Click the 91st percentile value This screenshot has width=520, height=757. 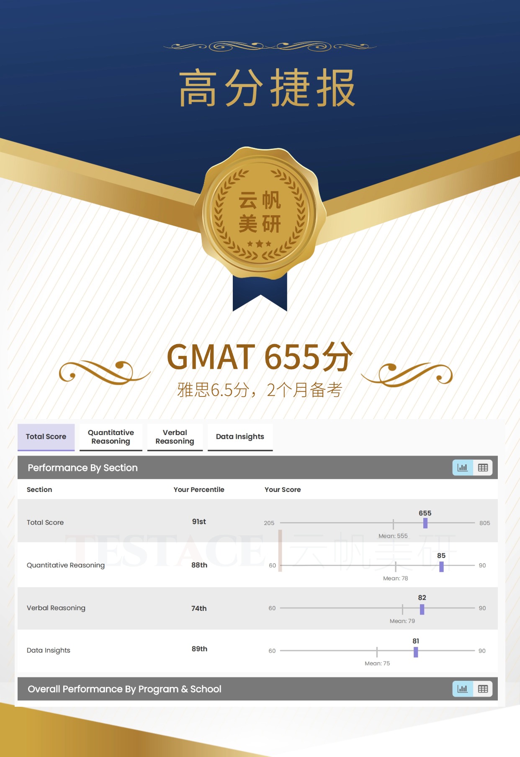(199, 522)
